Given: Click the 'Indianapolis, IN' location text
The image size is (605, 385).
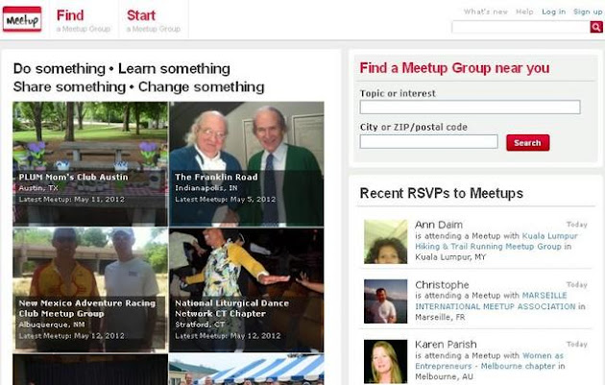Looking at the screenshot, I should pos(206,188).
